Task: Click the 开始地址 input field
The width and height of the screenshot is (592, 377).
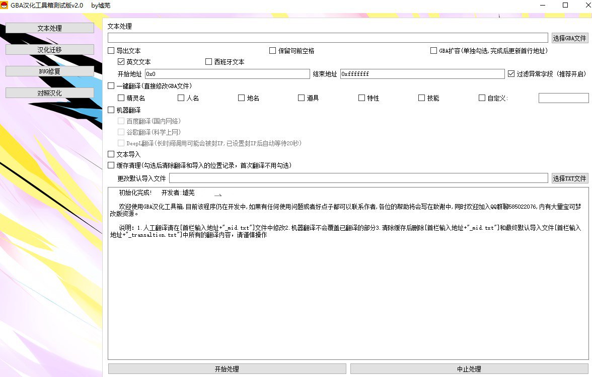Action: tap(227, 74)
